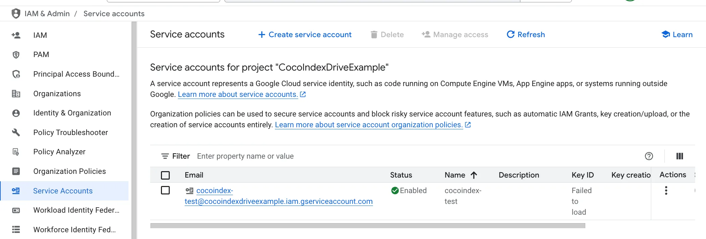Sort by Description column header
The width and height of the screenshot is (706, 239).
pos(519,175)
